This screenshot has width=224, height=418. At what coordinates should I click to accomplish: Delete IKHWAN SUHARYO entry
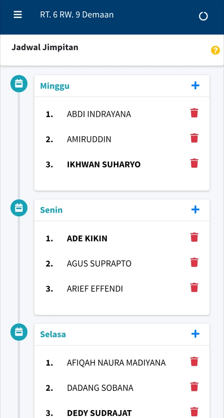pos(194,163)
